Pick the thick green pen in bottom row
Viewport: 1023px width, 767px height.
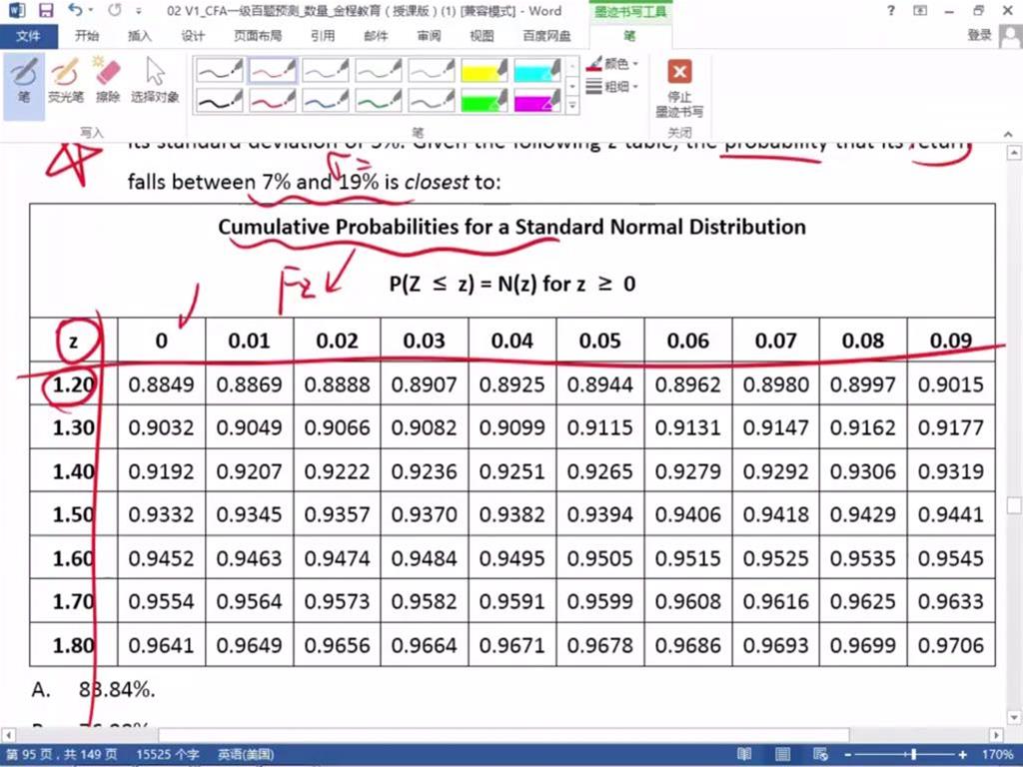point(379,101)
